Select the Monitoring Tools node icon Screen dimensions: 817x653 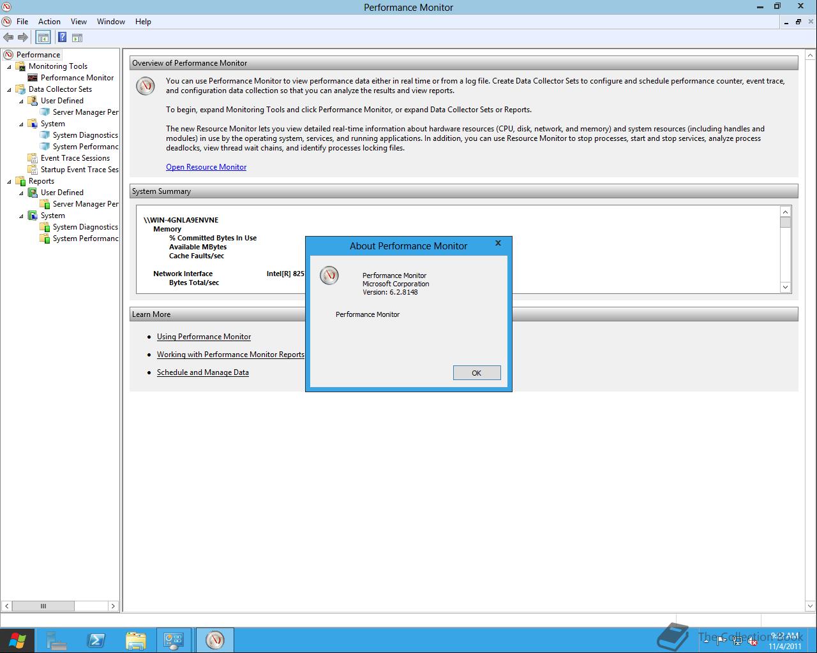20,66
